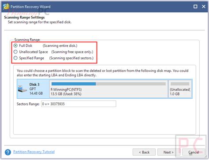Click the Partition Recovery Wizard app icon
Screen dimensions: 209x160
pyautogui.click(x=6, y=7)
